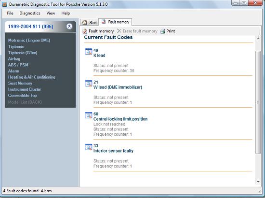Go to Model List (BACK)
The image size is (265, 198).
25,102
